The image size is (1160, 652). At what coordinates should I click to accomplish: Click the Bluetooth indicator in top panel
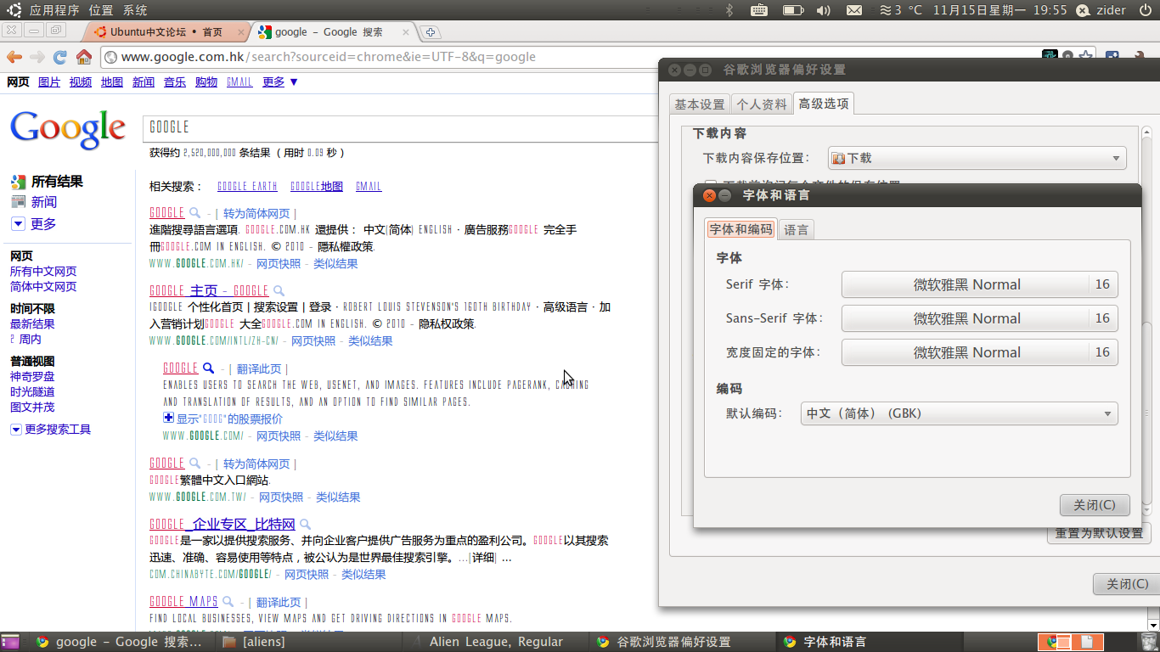coord(729,10)
